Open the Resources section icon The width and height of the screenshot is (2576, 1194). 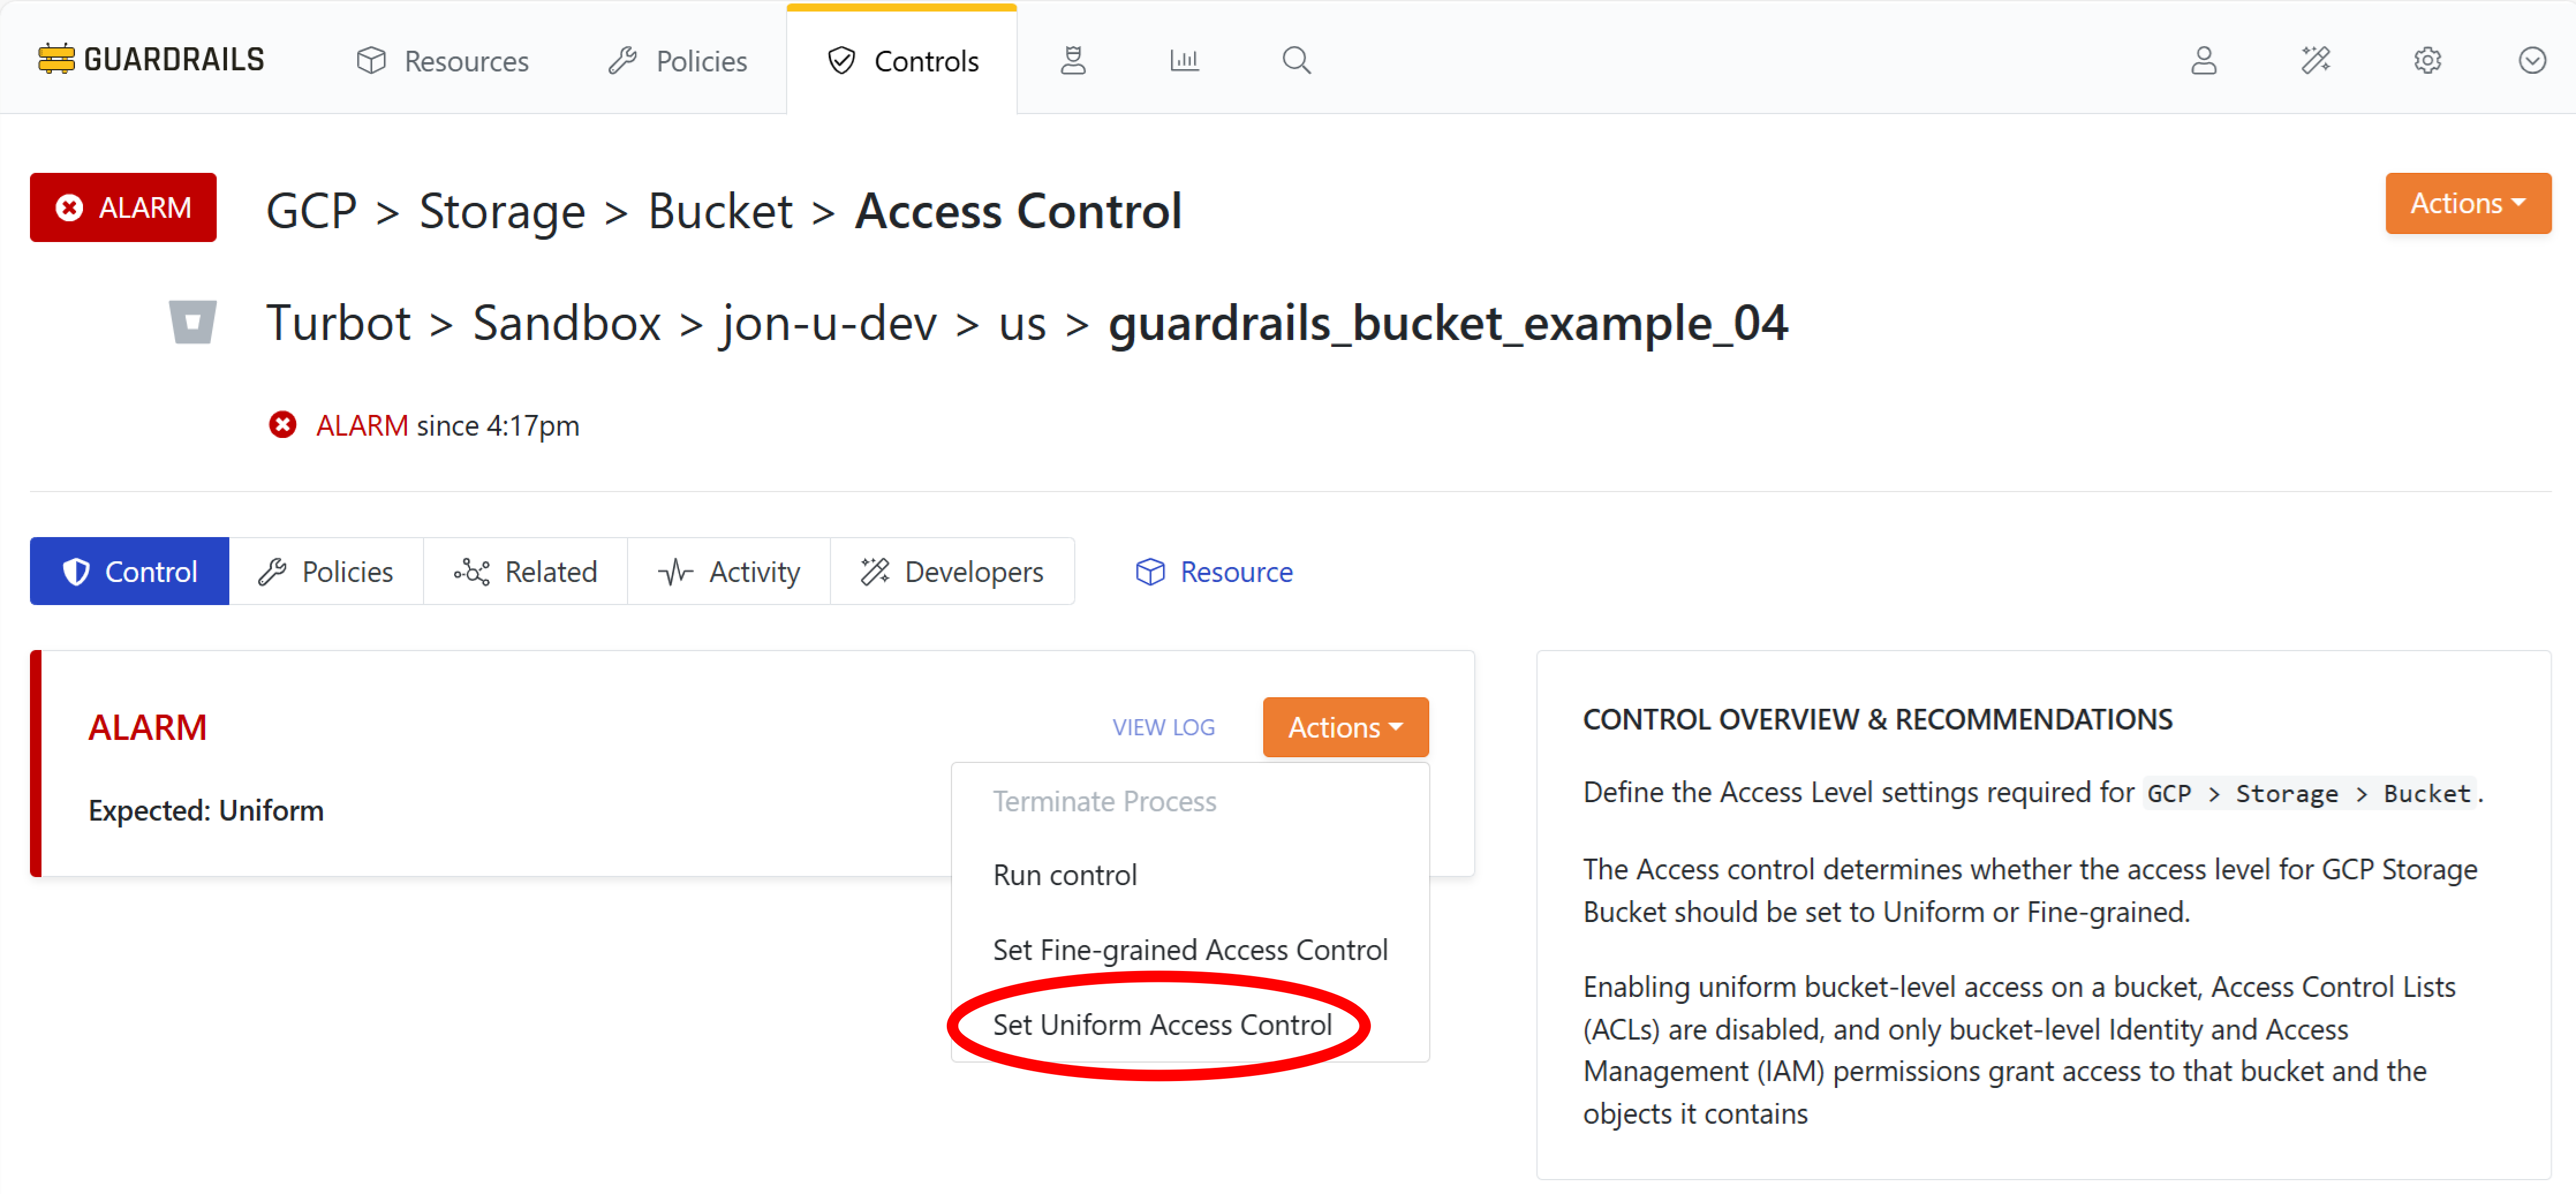click(371, 60)
